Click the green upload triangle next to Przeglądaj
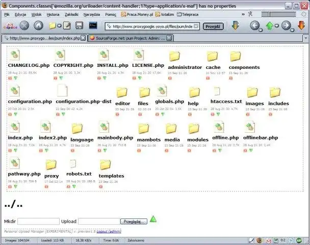 (153, 219)
